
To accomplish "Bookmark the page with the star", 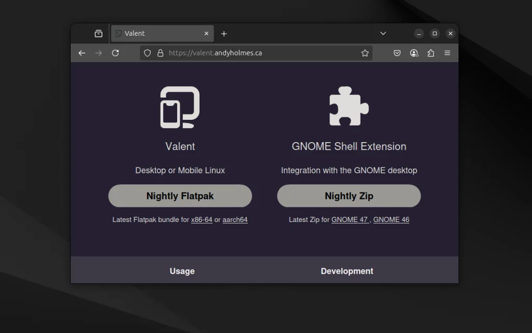I will pyautogui.click(x=365, y=53).
